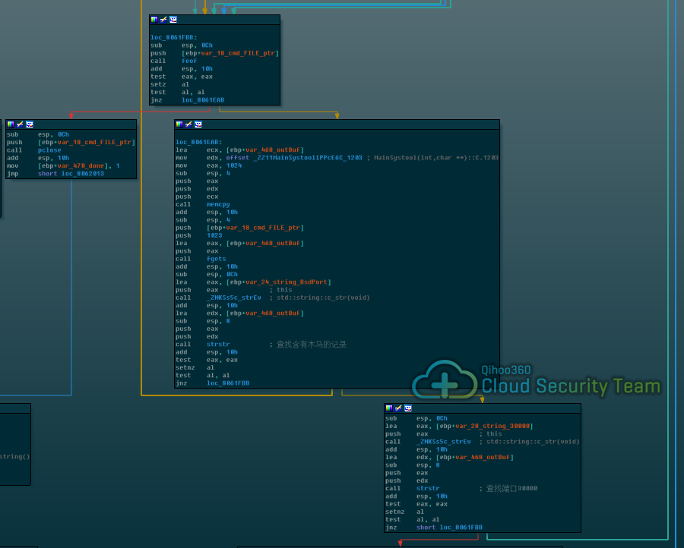The height and width of the screenshot is (548, 684).
Task: Open color icon on var_28_string_30000 block
Action: [389, 408]
